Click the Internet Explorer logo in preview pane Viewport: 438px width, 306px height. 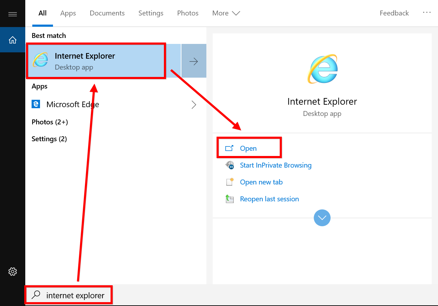pos(322,69)
